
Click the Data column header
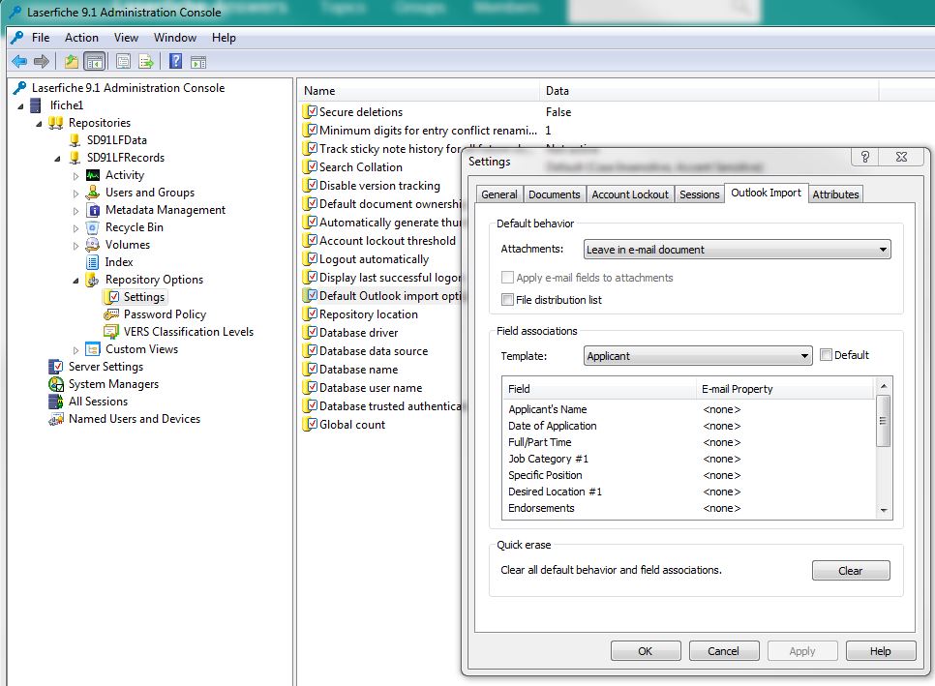(709, 91)
